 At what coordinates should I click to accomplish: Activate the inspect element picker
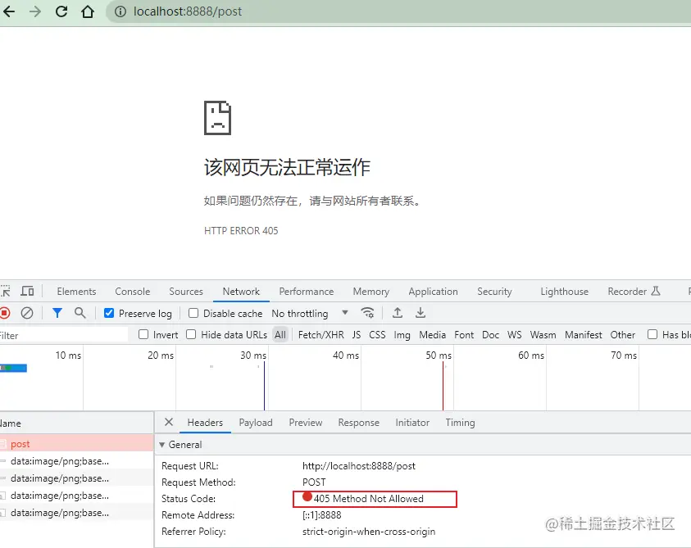pos(5,291)
